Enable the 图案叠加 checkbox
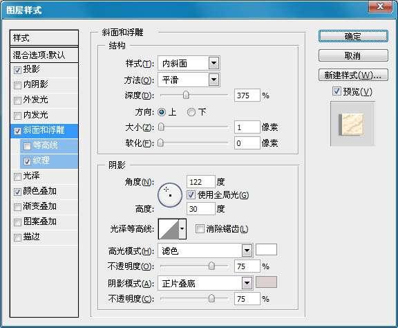The width and height of the screenshot is (398, 328). pyautogui.click(x=17, y=222)
